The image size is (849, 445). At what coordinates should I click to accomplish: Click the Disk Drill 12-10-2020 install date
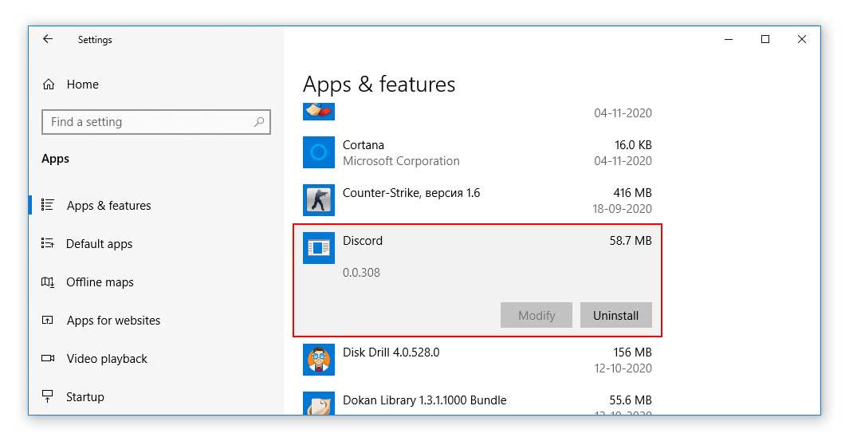tap(623, 368)
